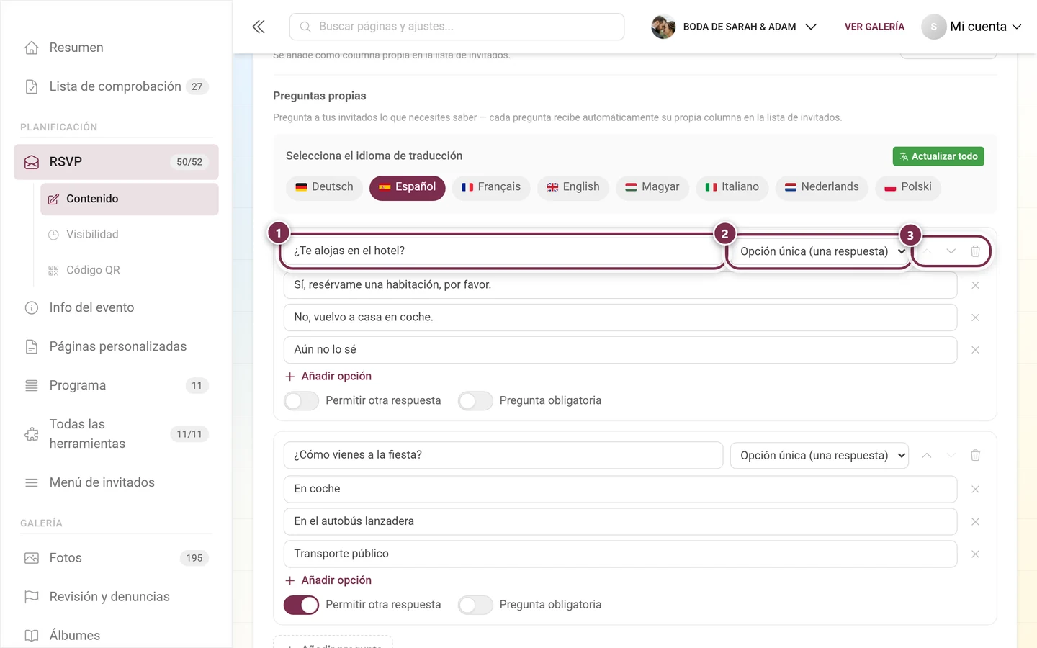Move the fiesta question up
This screenshot has height=648, width=1037.
pyautogui.click(x=927, y=455)
